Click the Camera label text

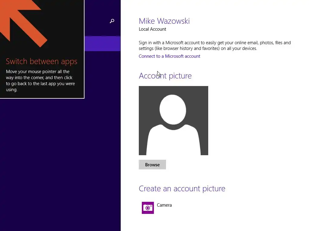164,205
